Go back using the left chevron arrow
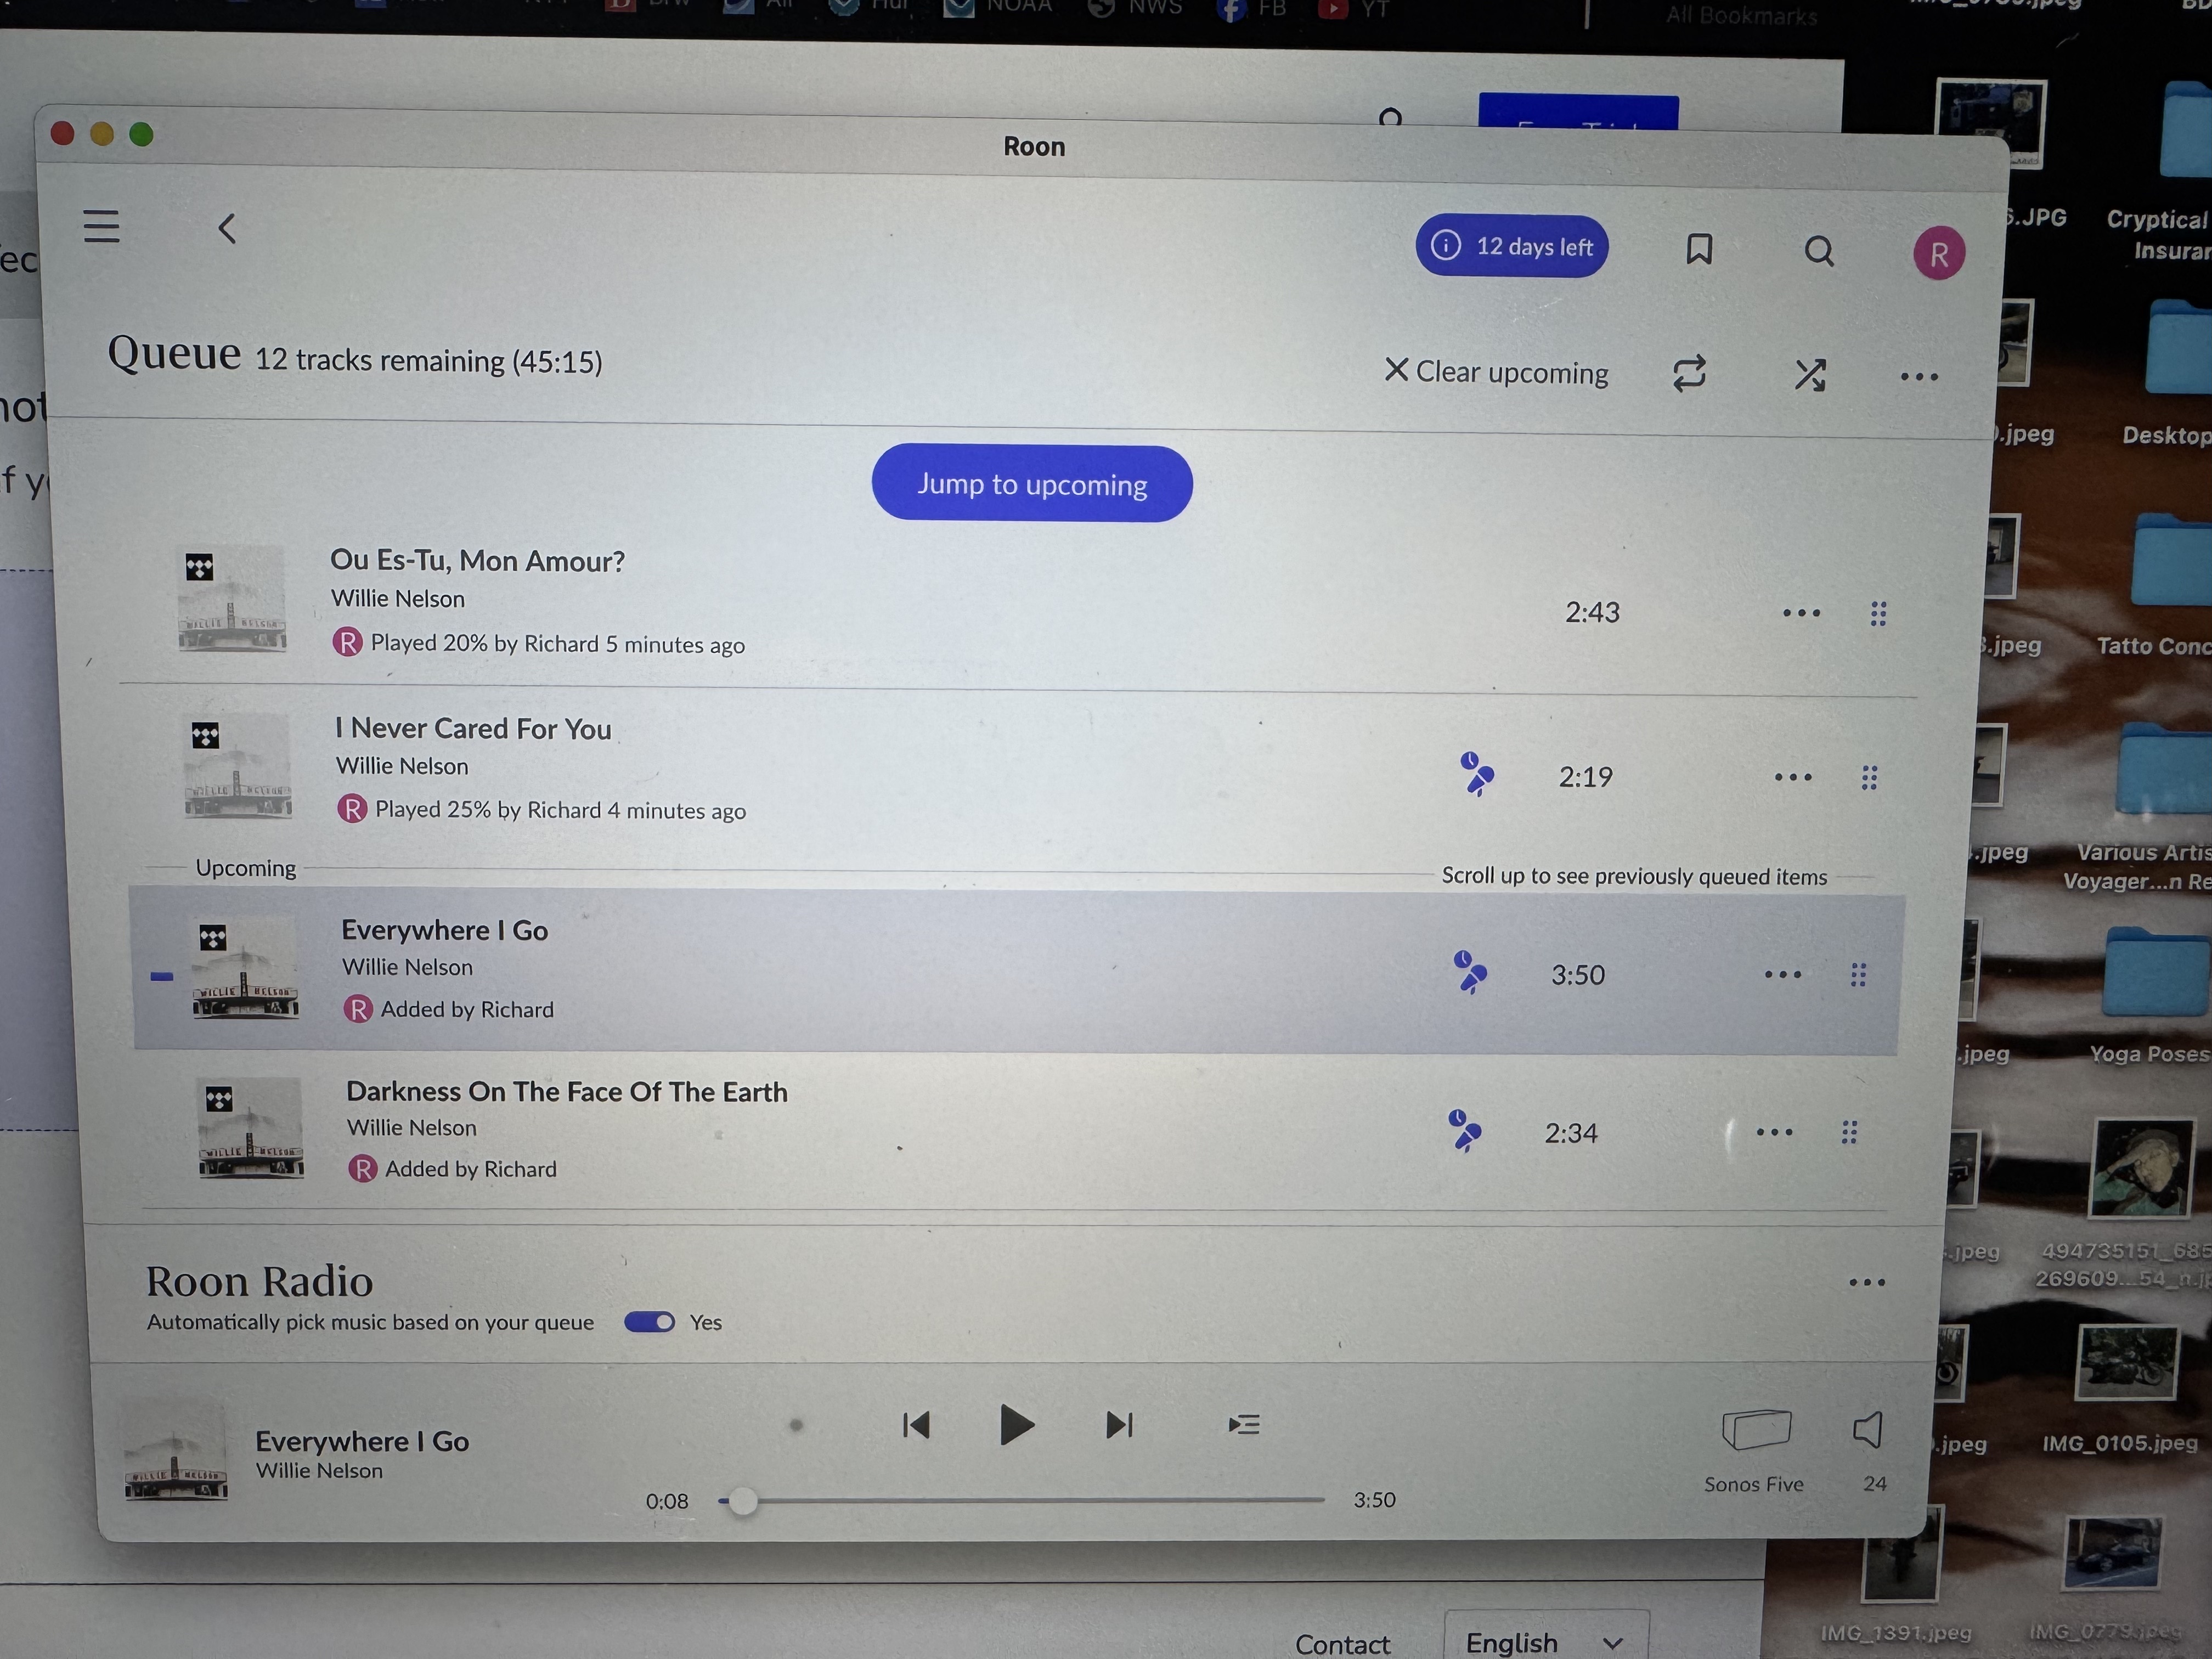 click(x=227, y=228)
